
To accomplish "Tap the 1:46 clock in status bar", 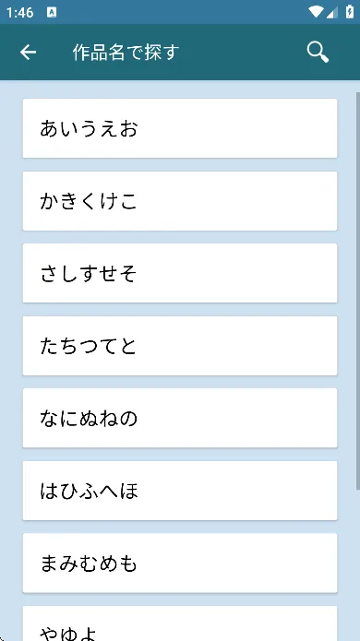I will [19, 12].
